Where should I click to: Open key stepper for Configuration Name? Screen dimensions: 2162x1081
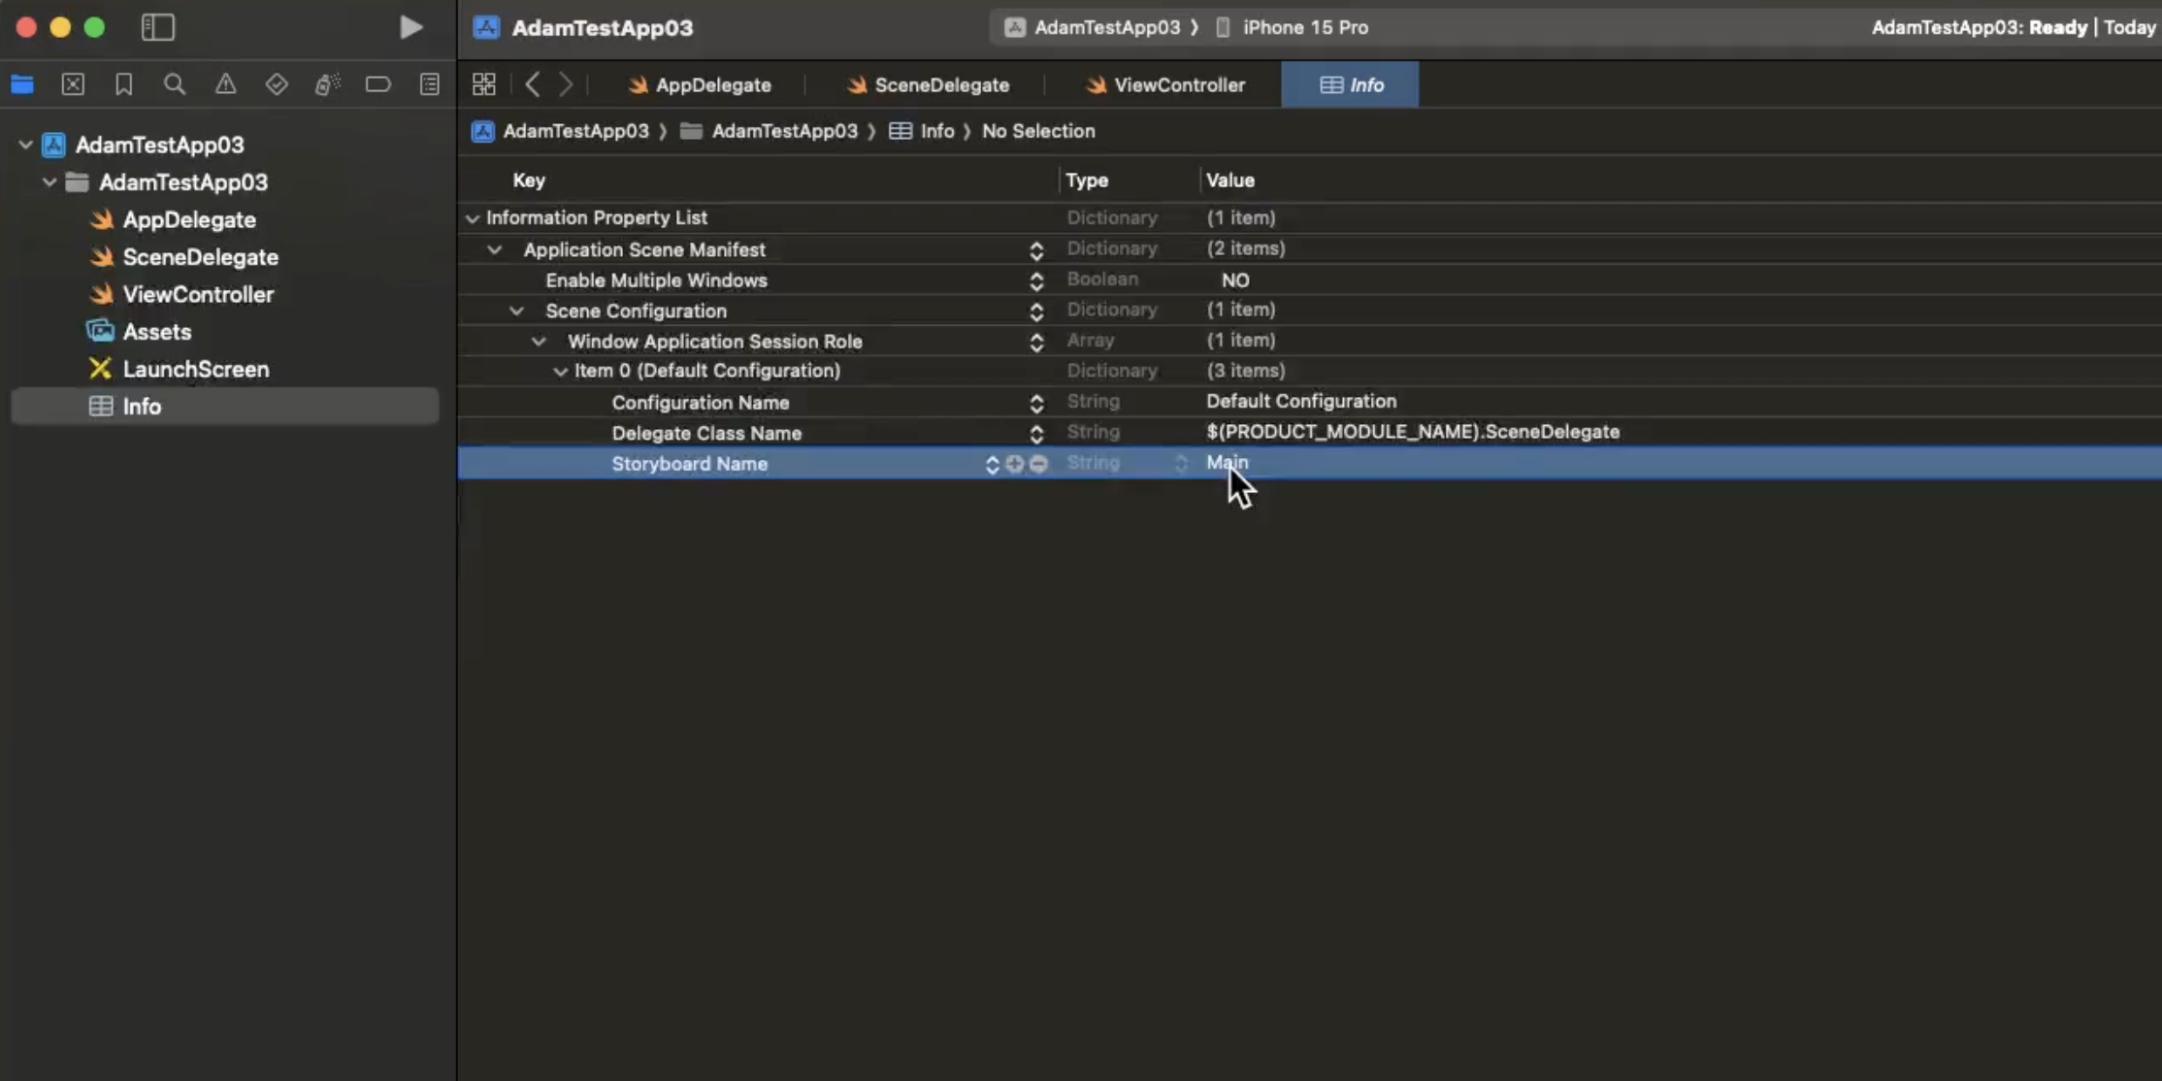pos(1036,404)
